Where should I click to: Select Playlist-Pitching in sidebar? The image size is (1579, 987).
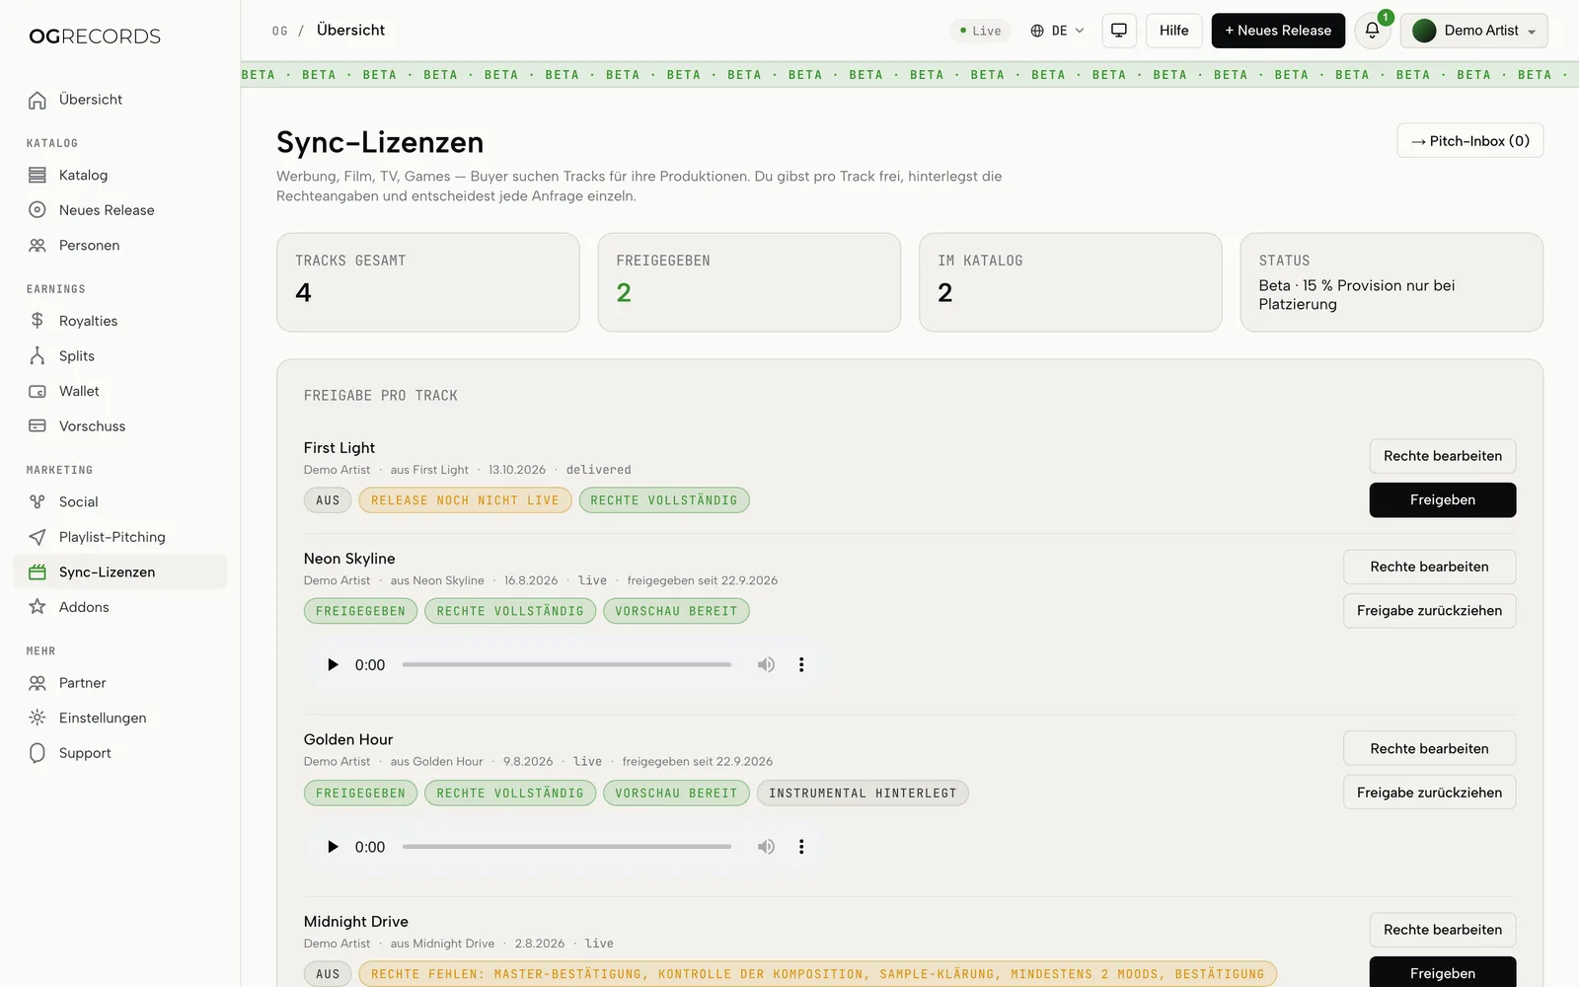120,537
